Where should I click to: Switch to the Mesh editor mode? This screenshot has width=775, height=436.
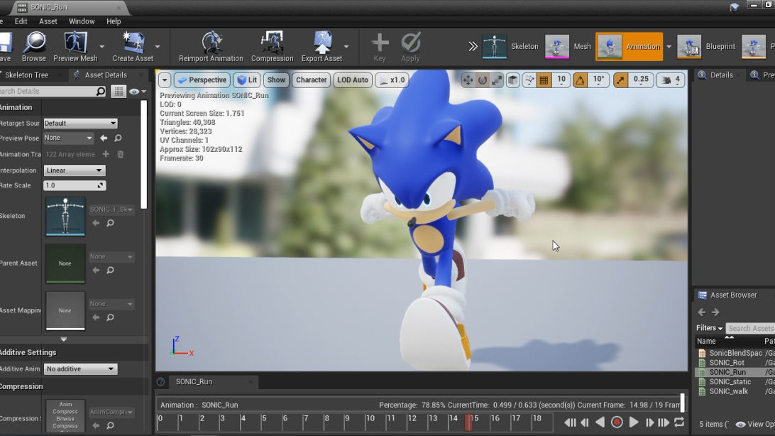(x=568, y=46)
